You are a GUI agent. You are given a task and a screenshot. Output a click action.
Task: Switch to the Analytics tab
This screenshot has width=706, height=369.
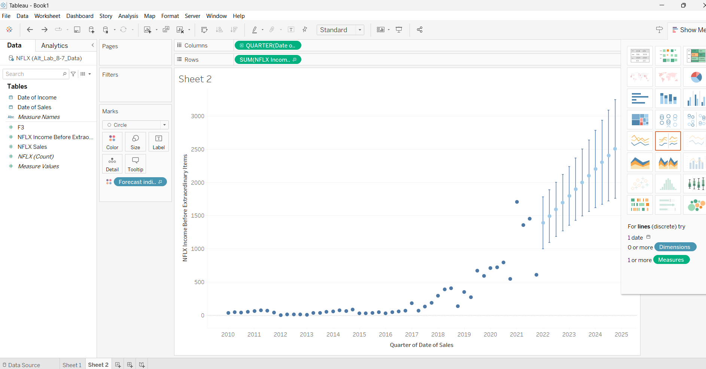tap(55, 46)
